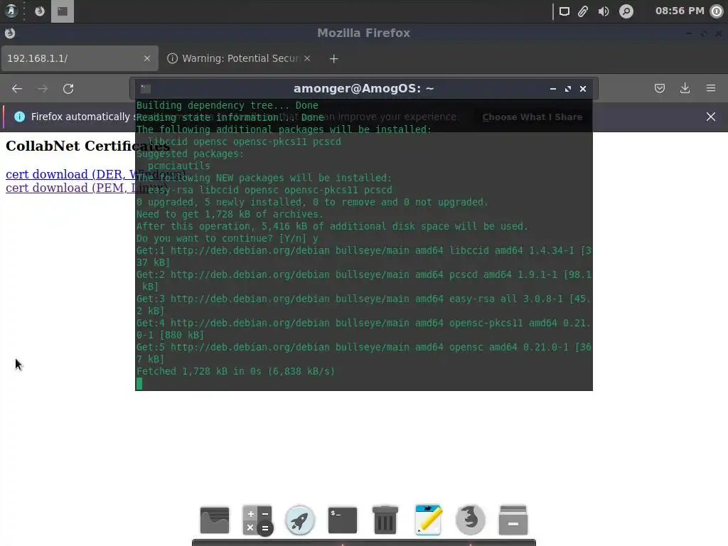Click the 08:56 PM clock
Viewport: 728px width, 546px height.
click(680, 11)
